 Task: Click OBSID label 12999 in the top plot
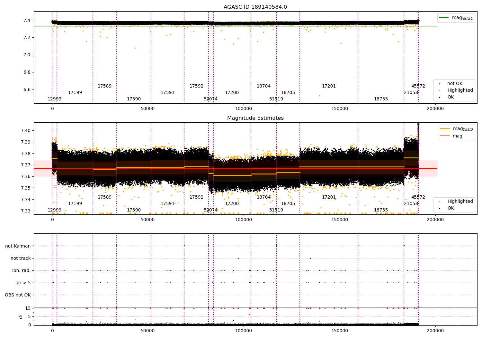pyautogui.click(x=54, y=99)
